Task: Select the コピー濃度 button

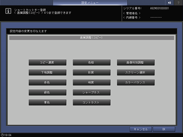Action: pyautogui.click(x=47, y=62)
